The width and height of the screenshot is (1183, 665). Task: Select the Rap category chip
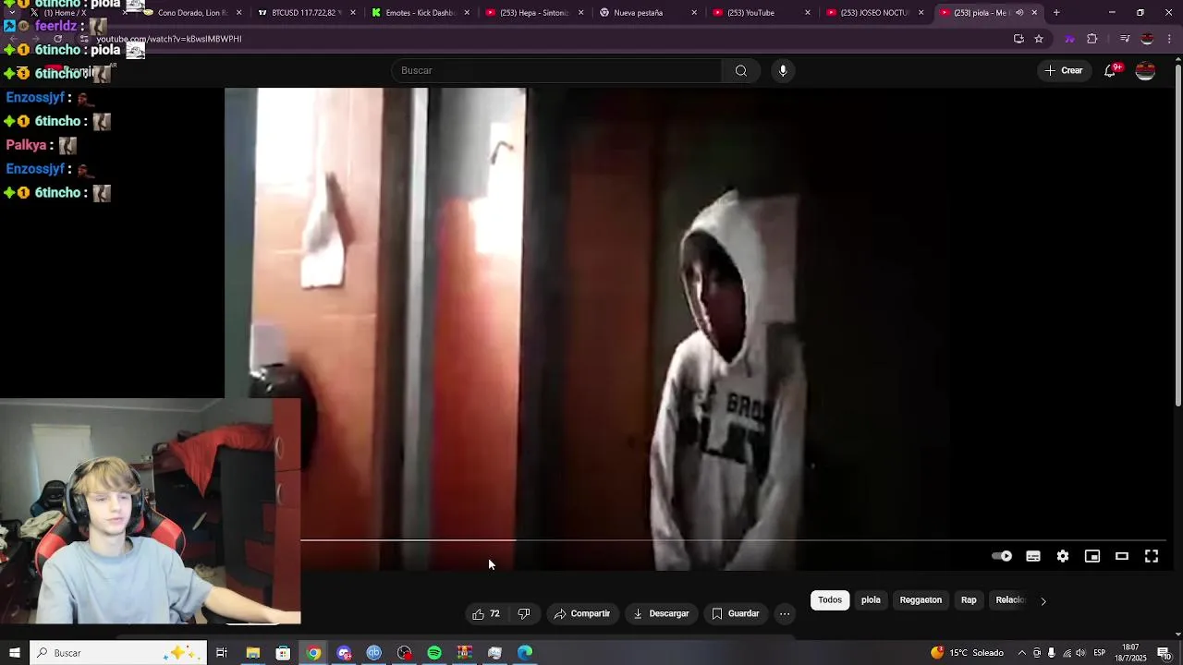[969, 600]
